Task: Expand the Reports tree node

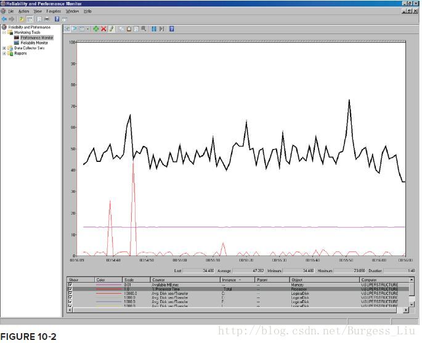Action: (4, 54)
